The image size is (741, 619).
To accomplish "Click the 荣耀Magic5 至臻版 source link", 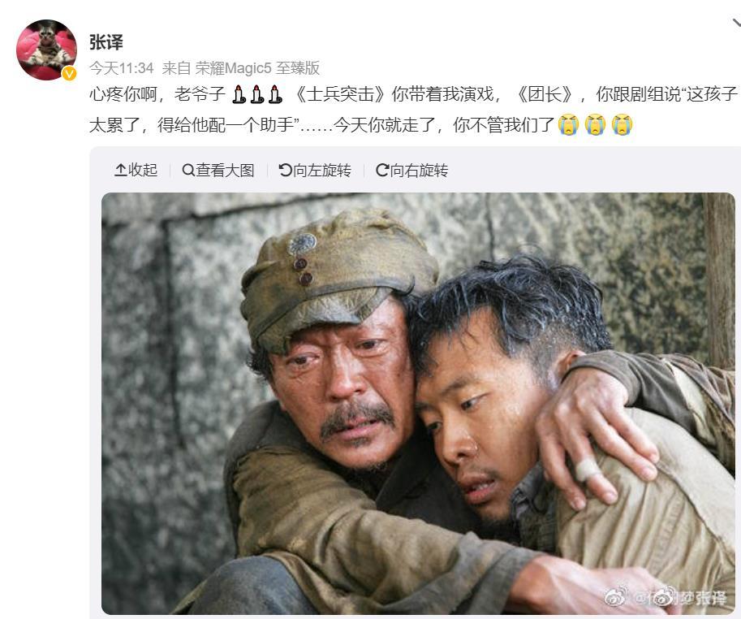I will pos(257,68).
